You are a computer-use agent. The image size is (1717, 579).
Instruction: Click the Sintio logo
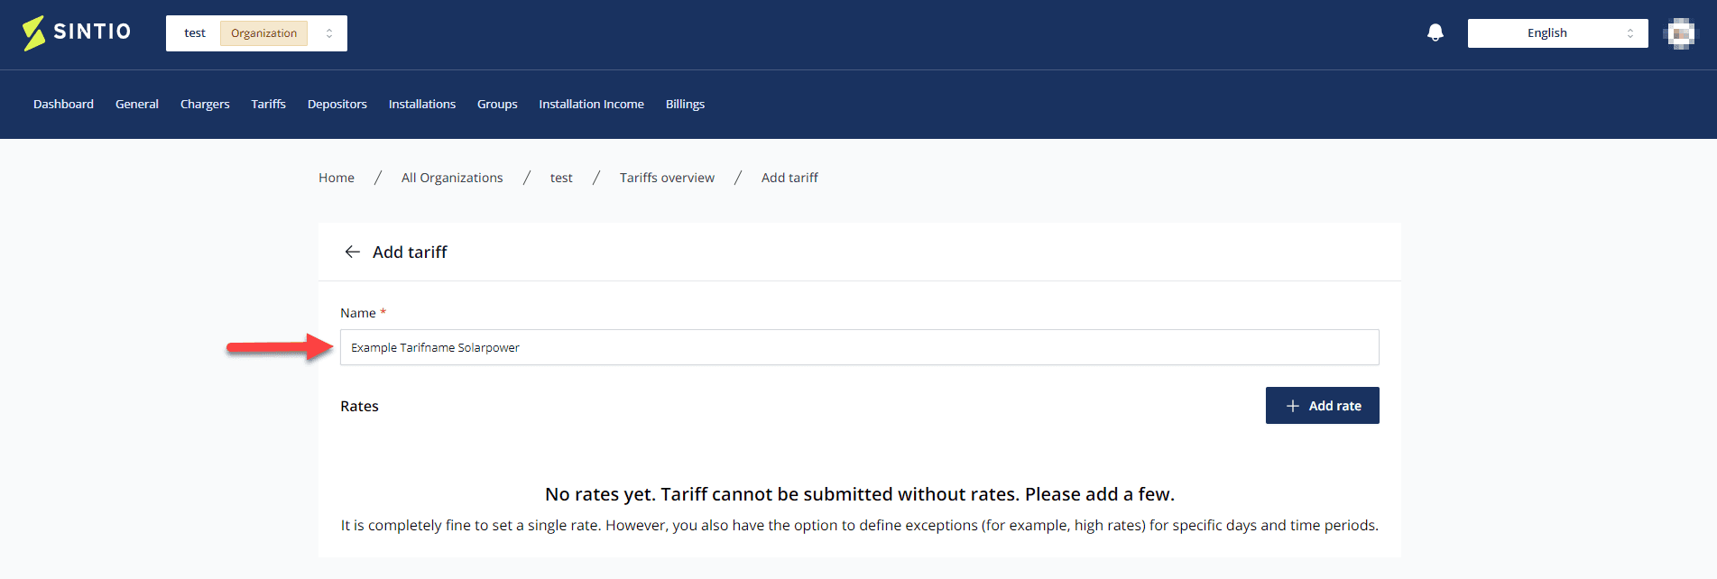[x=77, y=32]
